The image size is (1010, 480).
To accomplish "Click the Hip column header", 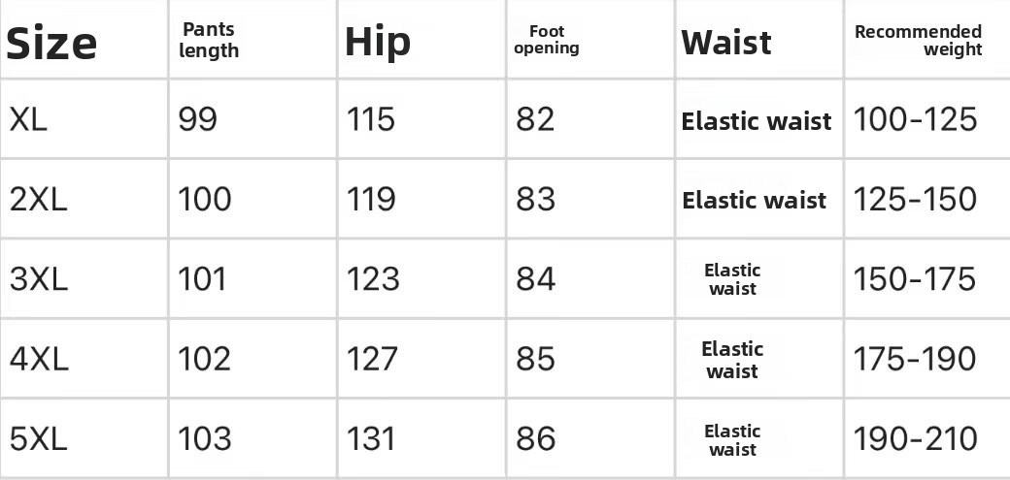I will point(378,42).
